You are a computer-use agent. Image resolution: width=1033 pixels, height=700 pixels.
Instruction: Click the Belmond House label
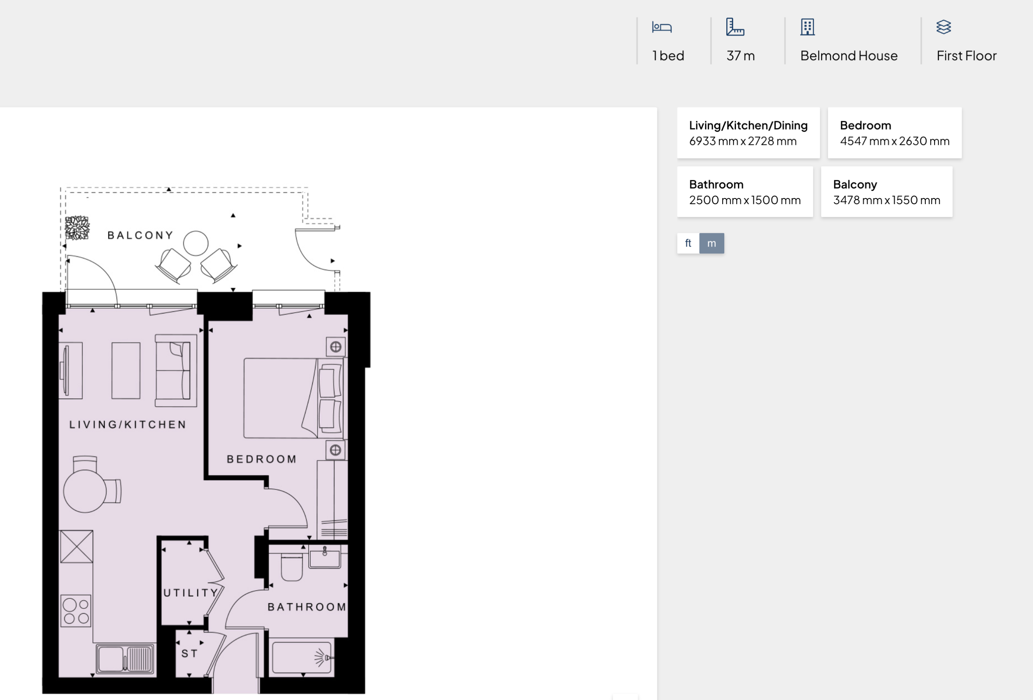[x=849, y=56]
